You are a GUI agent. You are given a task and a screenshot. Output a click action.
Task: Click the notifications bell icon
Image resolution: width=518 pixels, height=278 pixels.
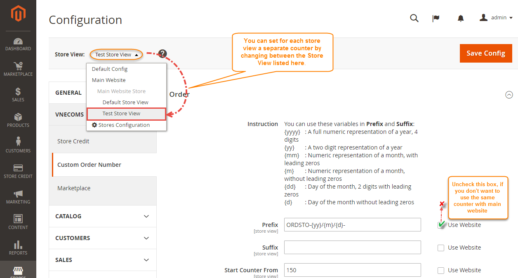click(x=460, y=18)
